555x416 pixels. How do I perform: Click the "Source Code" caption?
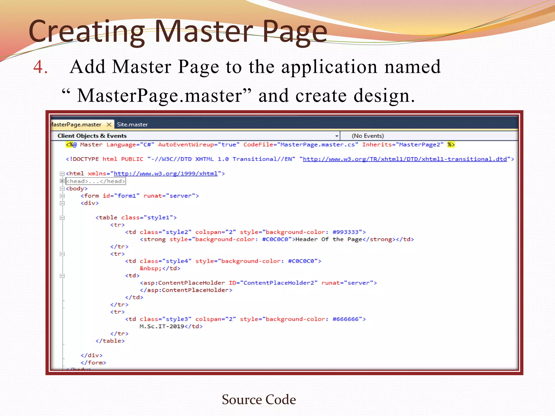pos(259,399)
